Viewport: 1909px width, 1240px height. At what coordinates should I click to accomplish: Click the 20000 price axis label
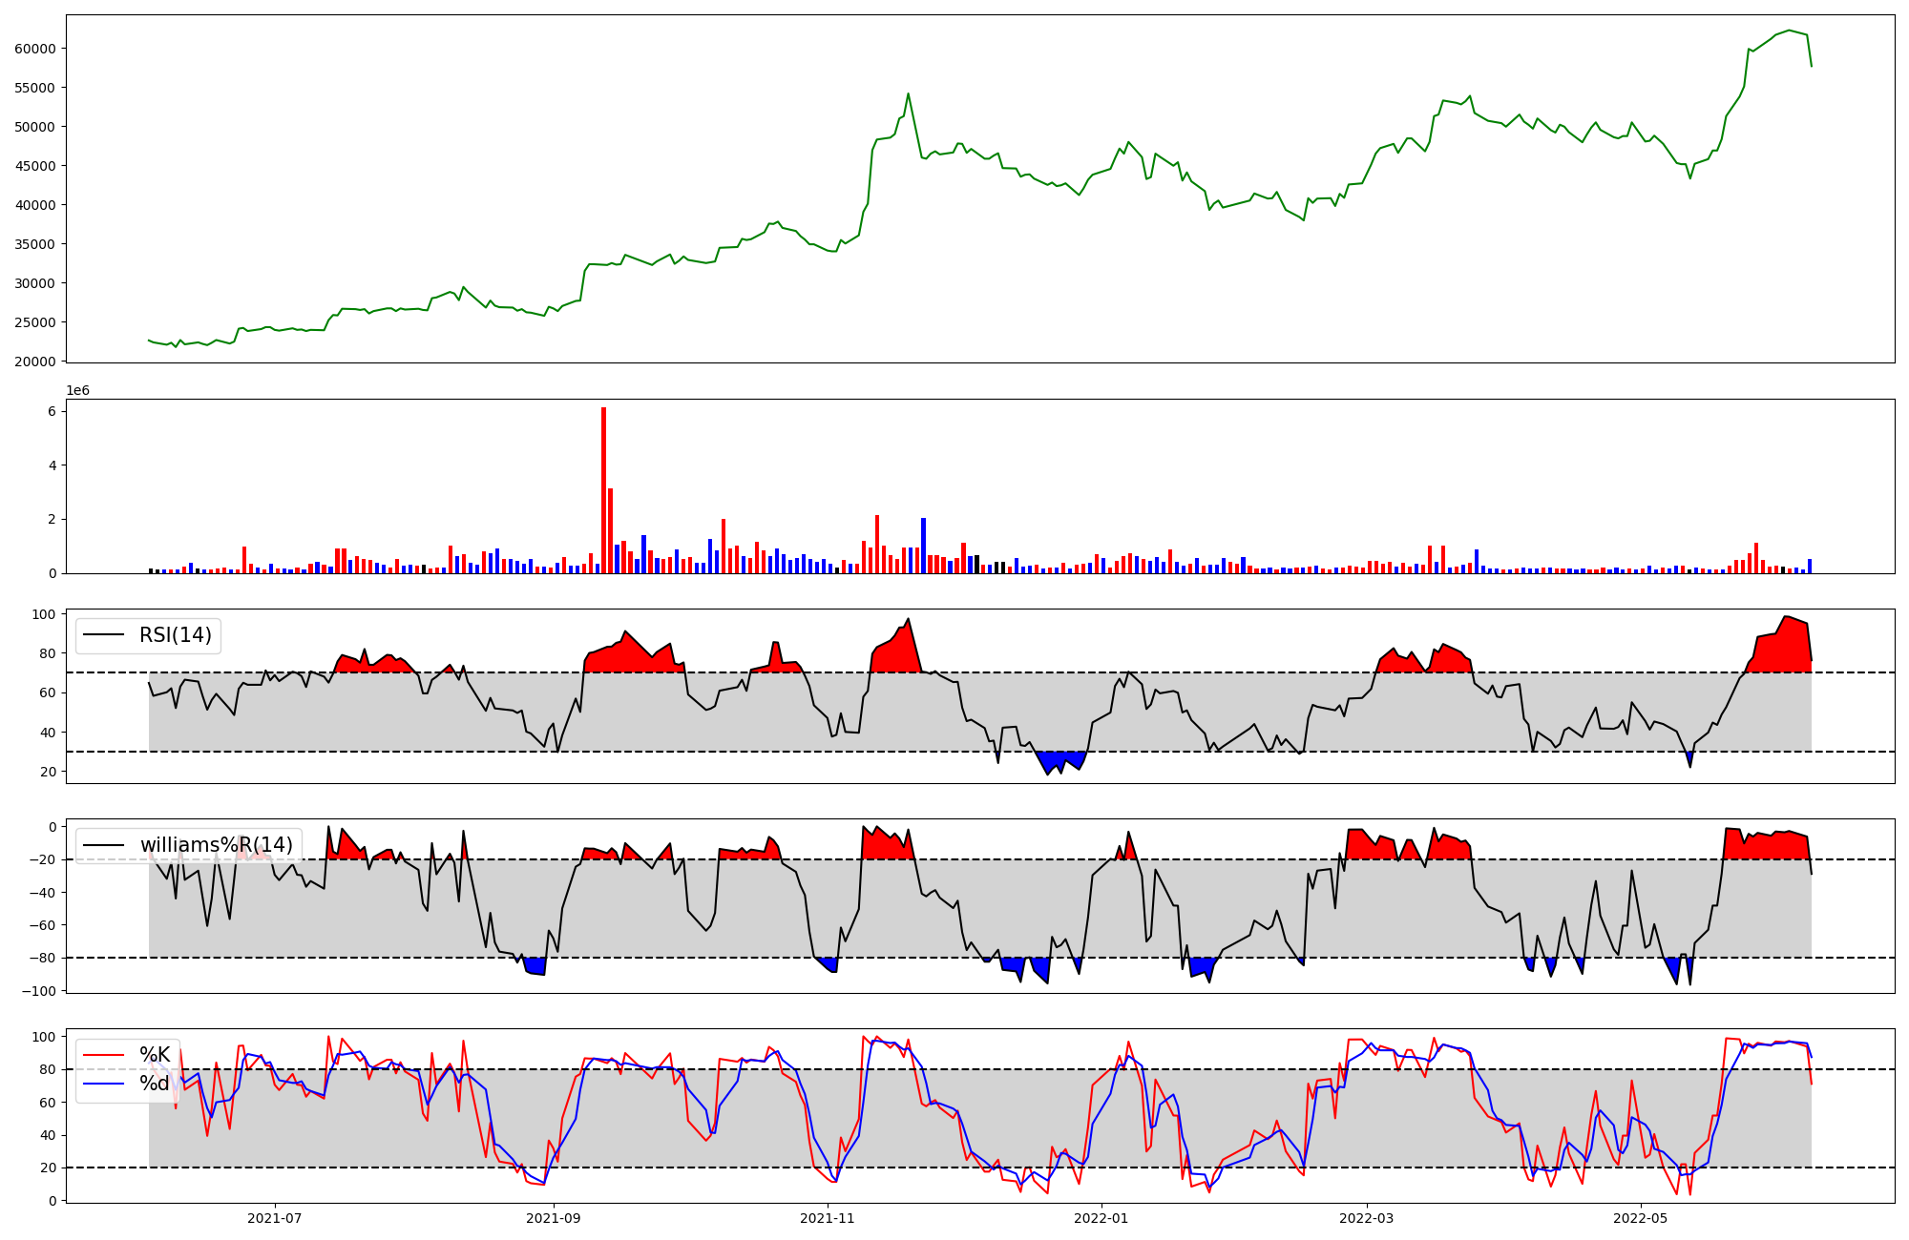coord(35,362)
